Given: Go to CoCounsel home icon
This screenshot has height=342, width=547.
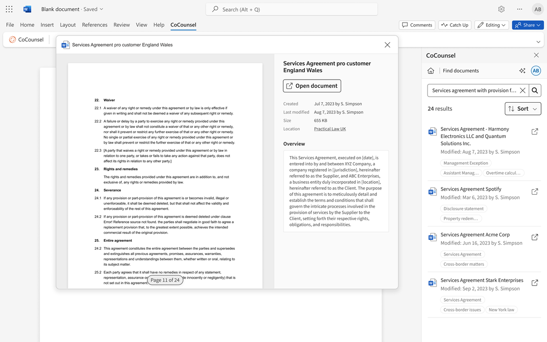Looking at the screenshot, I should pos(431,71).
